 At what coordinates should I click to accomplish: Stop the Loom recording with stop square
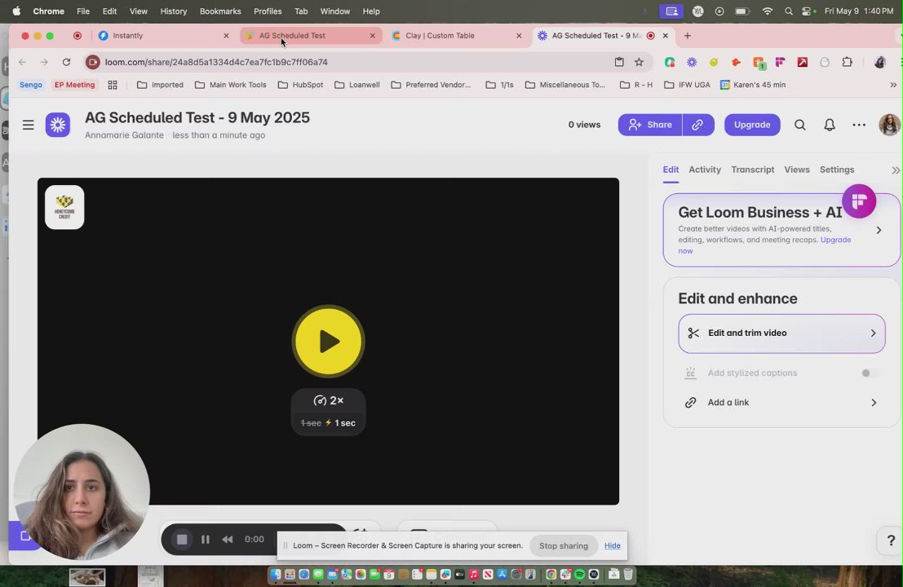pos(182,539)
